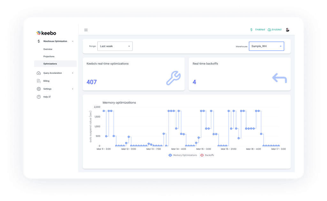The image size is (327, 201).
Task: Open Help using the question mark icon
Action: (x=39, y=97)
